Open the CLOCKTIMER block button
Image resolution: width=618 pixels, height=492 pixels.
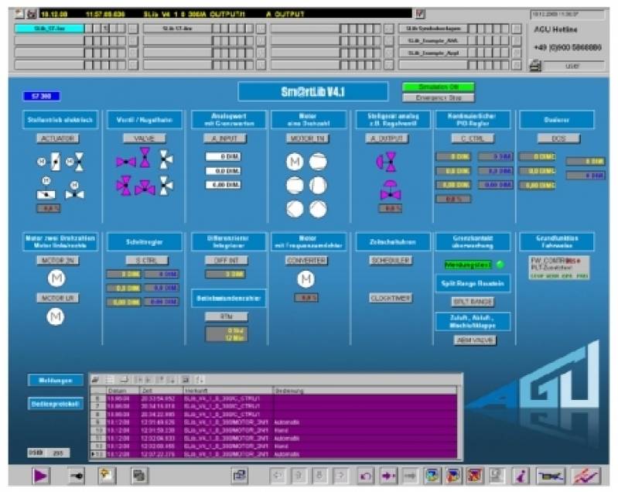(391, 298)
